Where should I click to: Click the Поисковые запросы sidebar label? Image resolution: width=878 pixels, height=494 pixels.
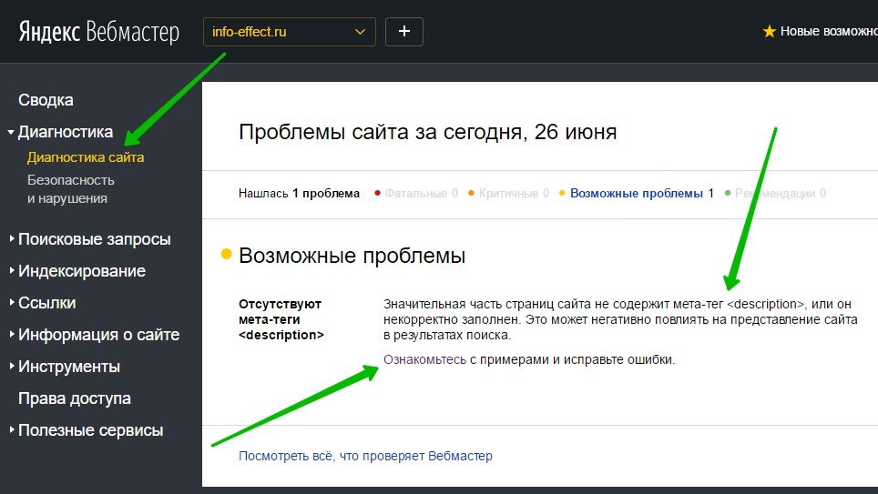[95, 239]
